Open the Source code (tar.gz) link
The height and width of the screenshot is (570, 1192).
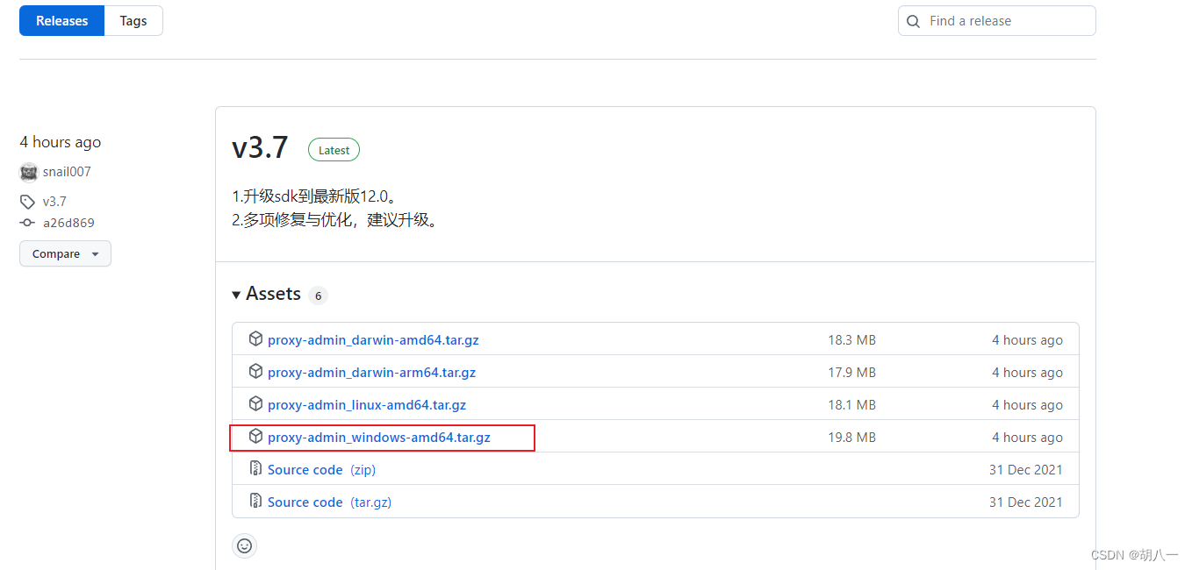(305, 502)
